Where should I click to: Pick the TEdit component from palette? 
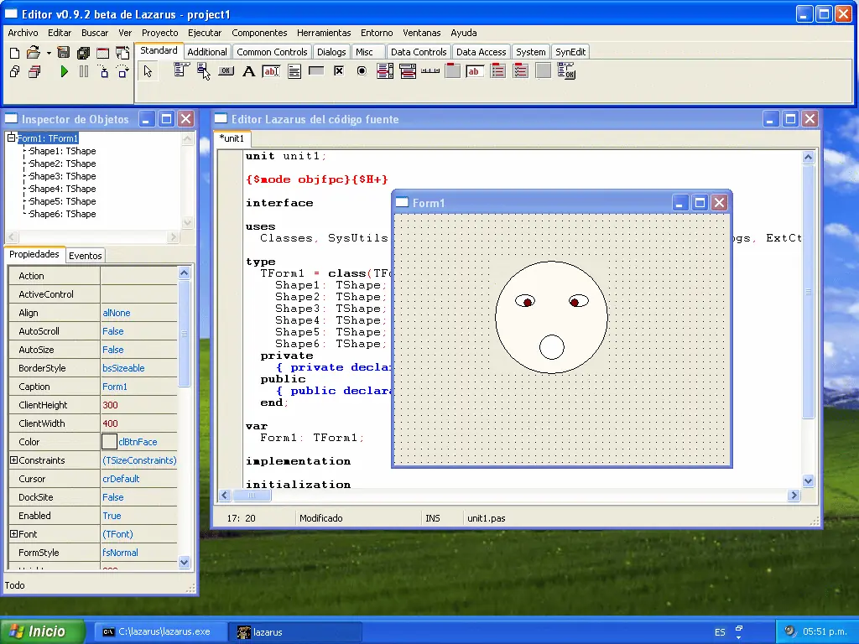coord(271,71)
